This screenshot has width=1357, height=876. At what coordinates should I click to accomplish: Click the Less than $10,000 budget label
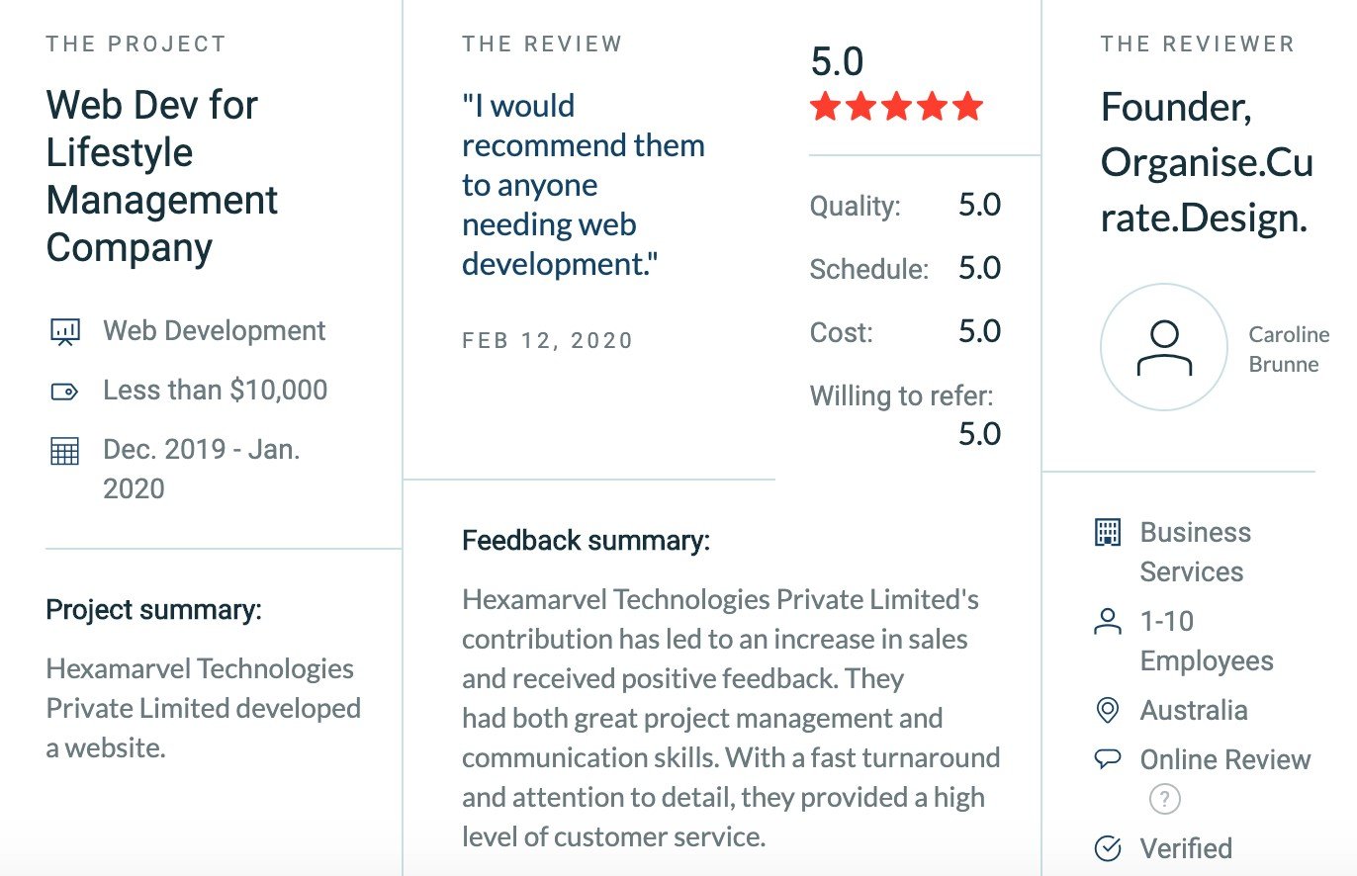(x=216, y=391)
